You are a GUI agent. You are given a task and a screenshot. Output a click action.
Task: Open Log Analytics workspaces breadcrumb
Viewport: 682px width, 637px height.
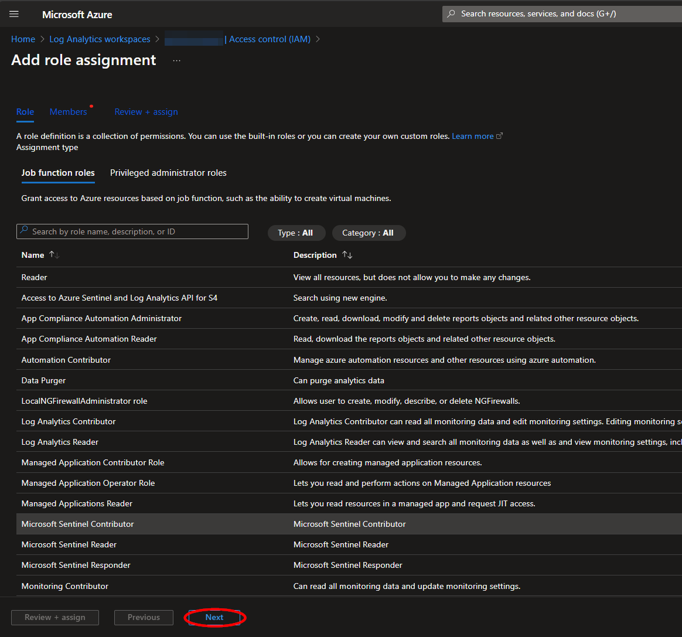coord(100,39)
